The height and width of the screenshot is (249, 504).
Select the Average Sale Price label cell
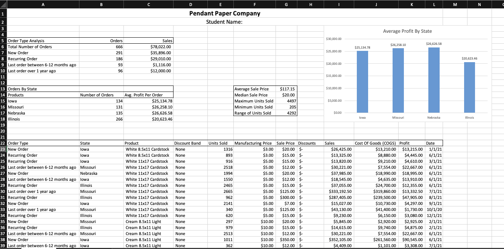[x=254, y=89]
